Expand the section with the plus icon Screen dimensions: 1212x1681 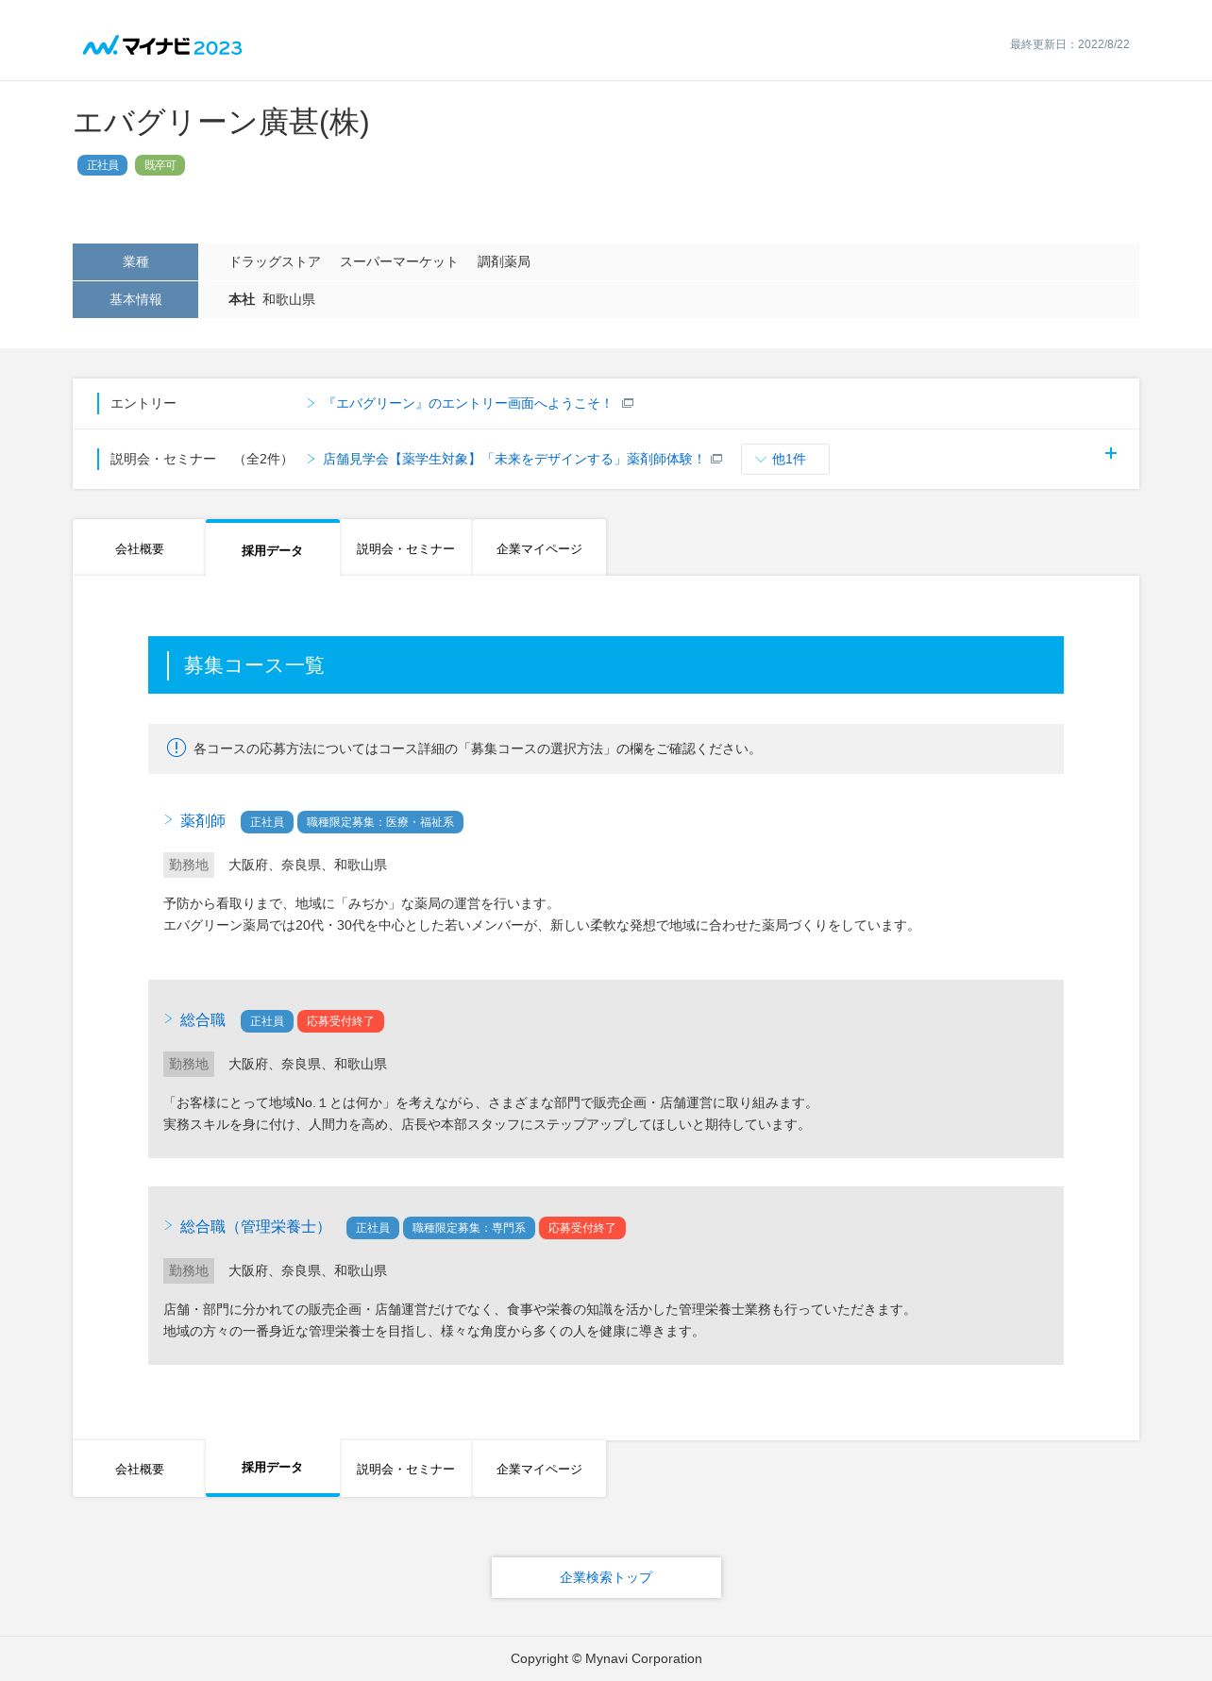pyautogui.click(x=1111, y=454)
